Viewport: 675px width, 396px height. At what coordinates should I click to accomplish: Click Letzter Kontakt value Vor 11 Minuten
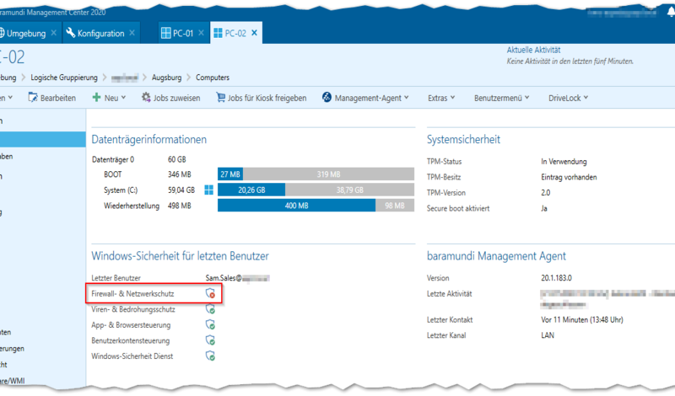coord(582,320)
